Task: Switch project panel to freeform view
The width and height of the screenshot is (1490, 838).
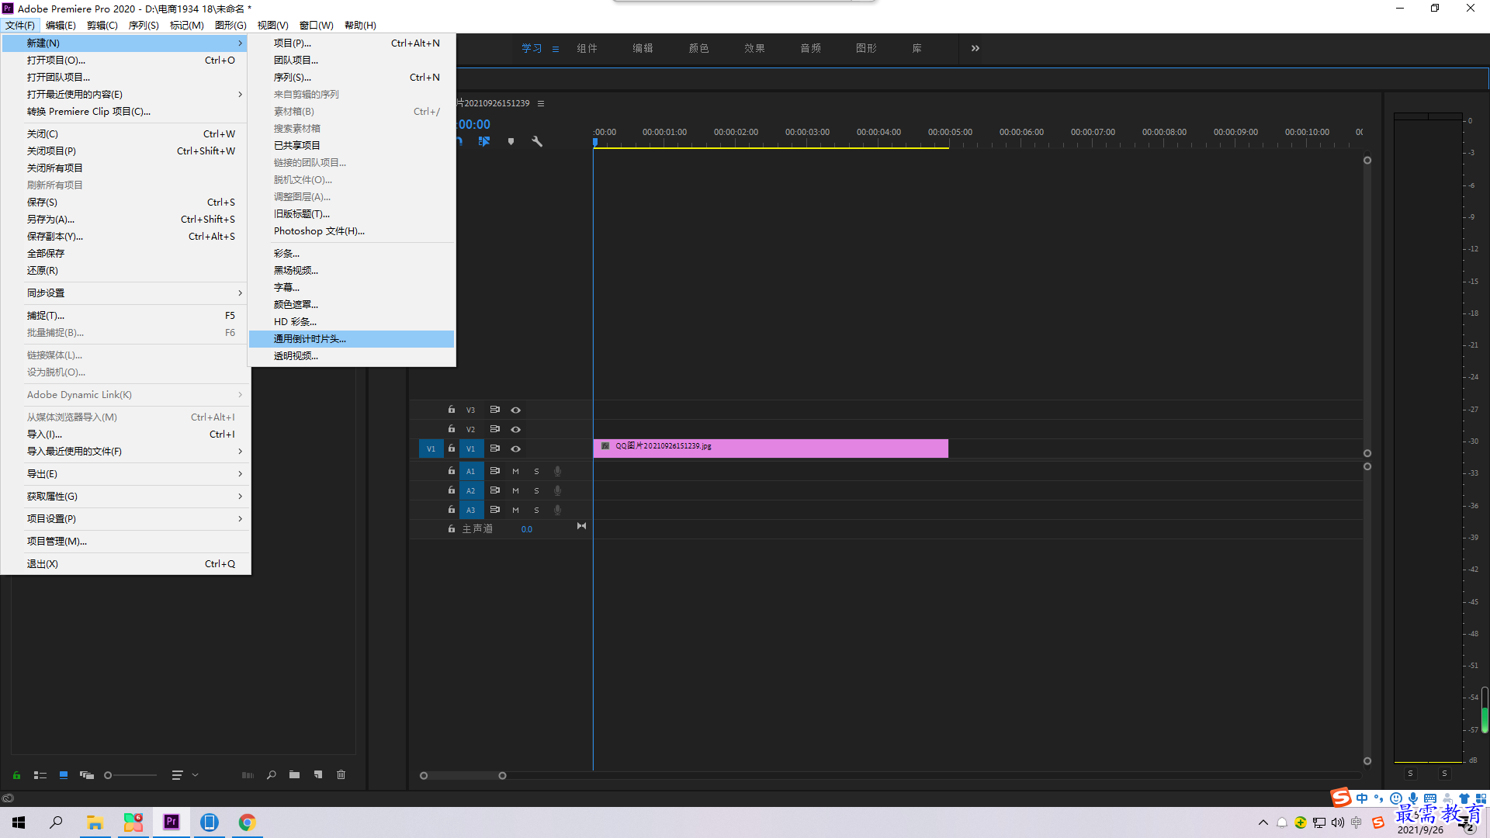Action: click(87, 775)
